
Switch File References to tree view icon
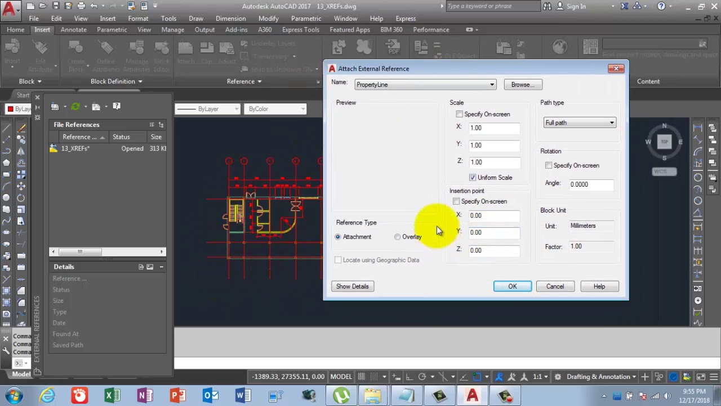[161, 125]
